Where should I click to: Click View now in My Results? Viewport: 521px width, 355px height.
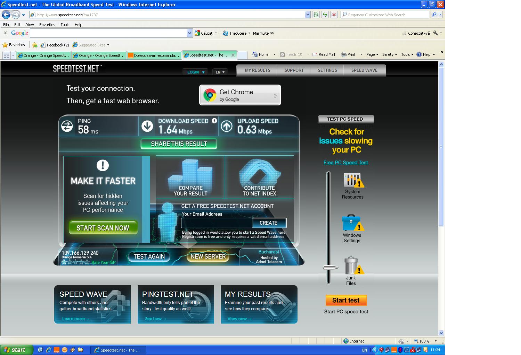[x=239, y=319]
